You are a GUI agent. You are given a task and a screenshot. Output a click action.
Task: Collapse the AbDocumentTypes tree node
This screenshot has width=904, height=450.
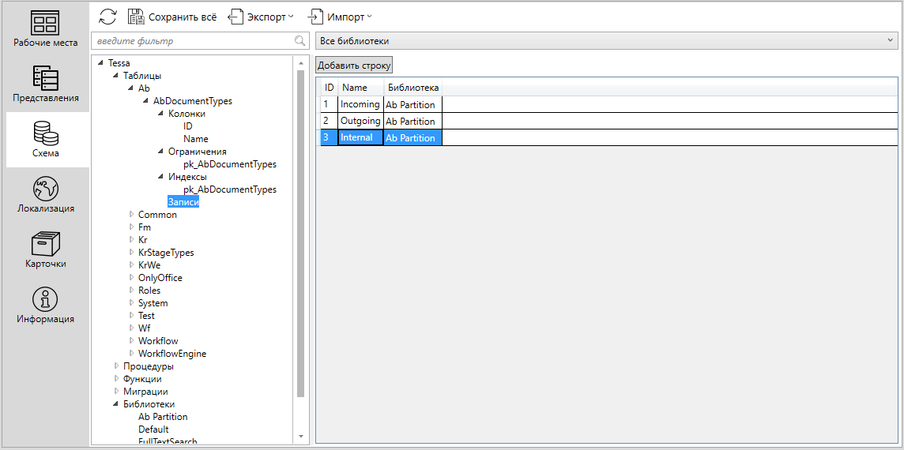click(146, 101)
